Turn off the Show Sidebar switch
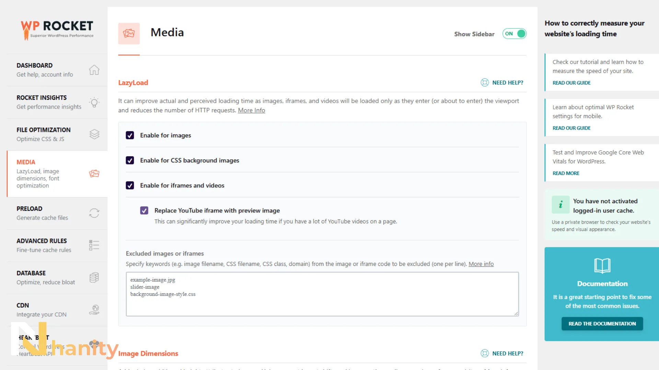659x370 pixels. (515, 34)
